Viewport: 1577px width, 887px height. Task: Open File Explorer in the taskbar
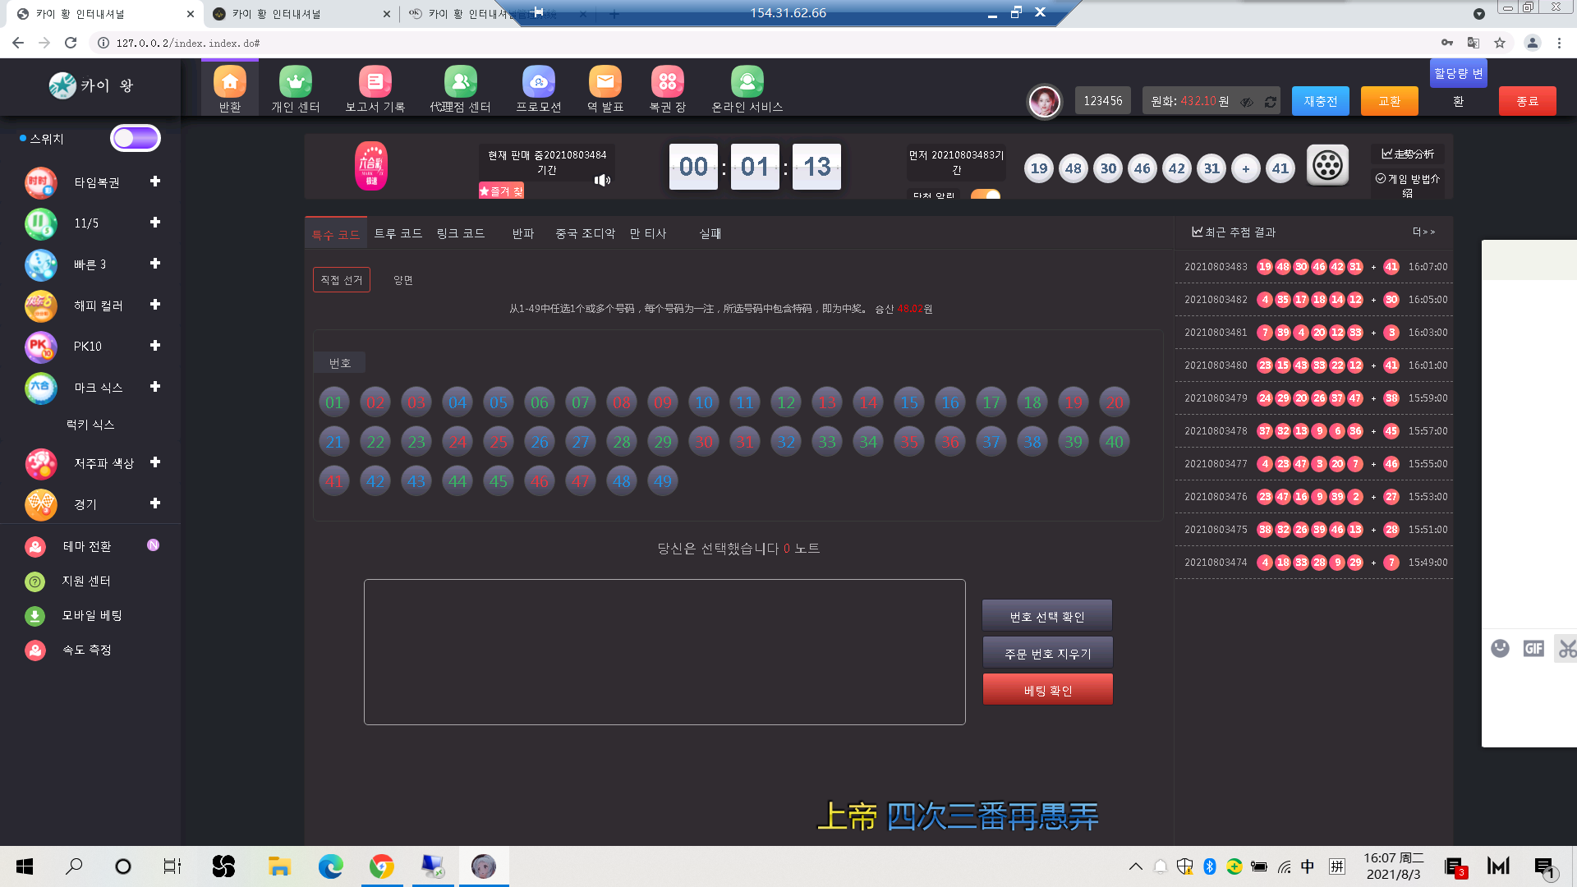click(x=279, y=866)
